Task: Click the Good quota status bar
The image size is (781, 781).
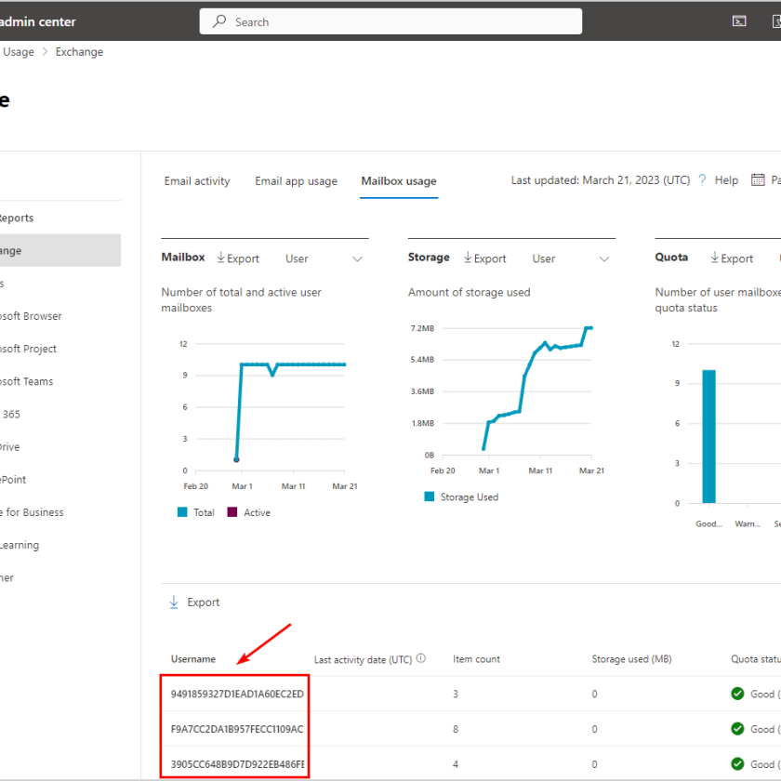Action: [708, 436]
